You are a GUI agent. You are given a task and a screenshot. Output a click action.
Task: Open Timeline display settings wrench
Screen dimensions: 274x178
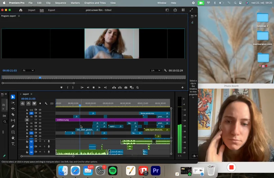46,104
